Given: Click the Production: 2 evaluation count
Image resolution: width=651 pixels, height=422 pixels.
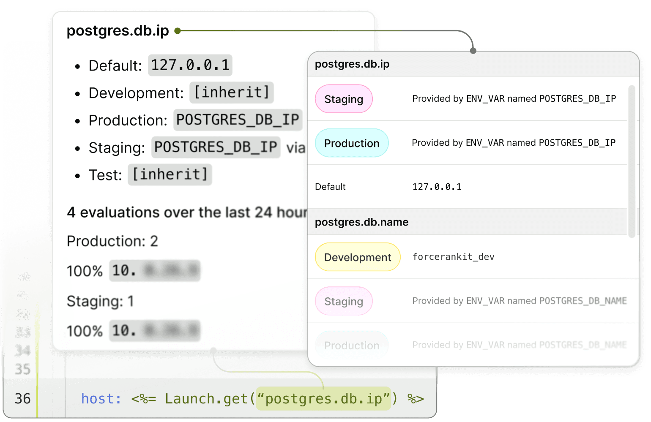Looking at the screenshot, I should coord(112,241).
